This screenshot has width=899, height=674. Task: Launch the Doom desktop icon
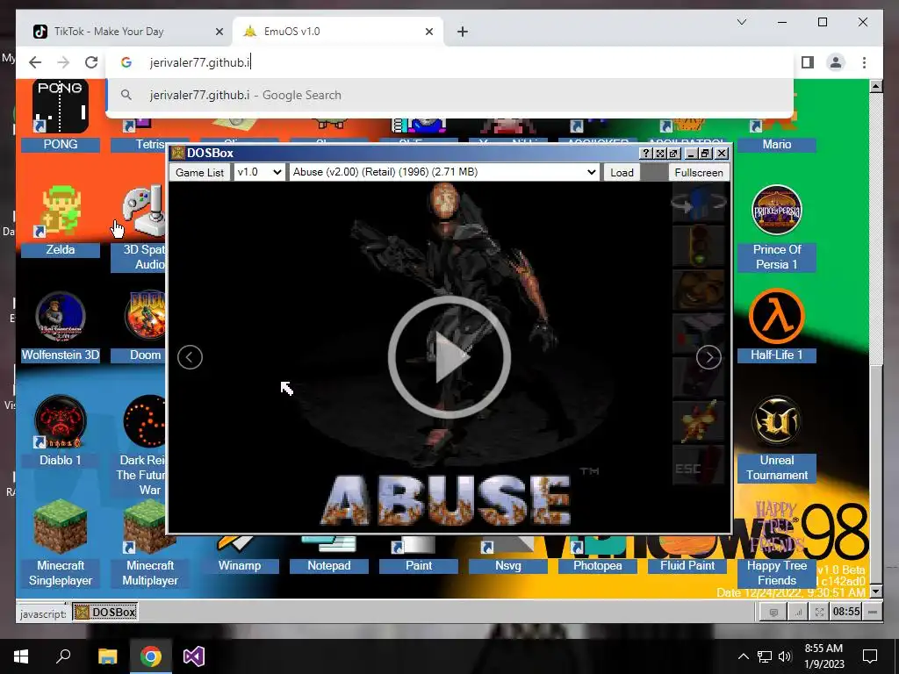[x=145, y=317]
